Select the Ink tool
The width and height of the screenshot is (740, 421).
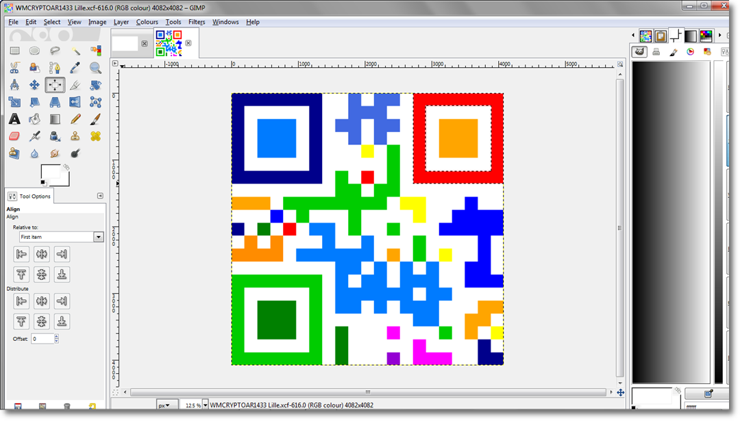point(55,136)
